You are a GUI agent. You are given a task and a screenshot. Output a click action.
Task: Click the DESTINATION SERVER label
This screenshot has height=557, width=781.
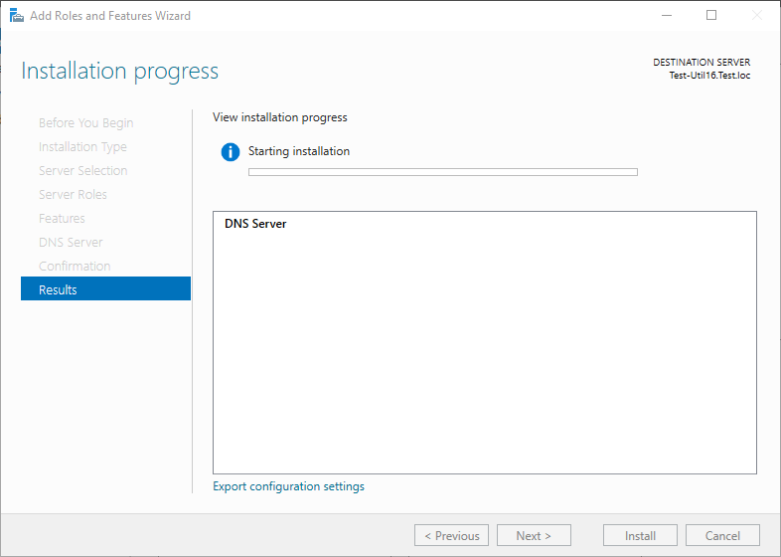(x=702, y=63)
